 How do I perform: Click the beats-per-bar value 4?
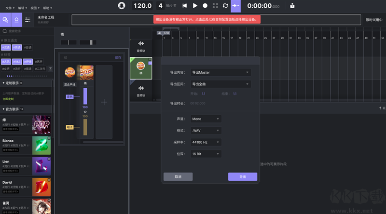[161, 6]
